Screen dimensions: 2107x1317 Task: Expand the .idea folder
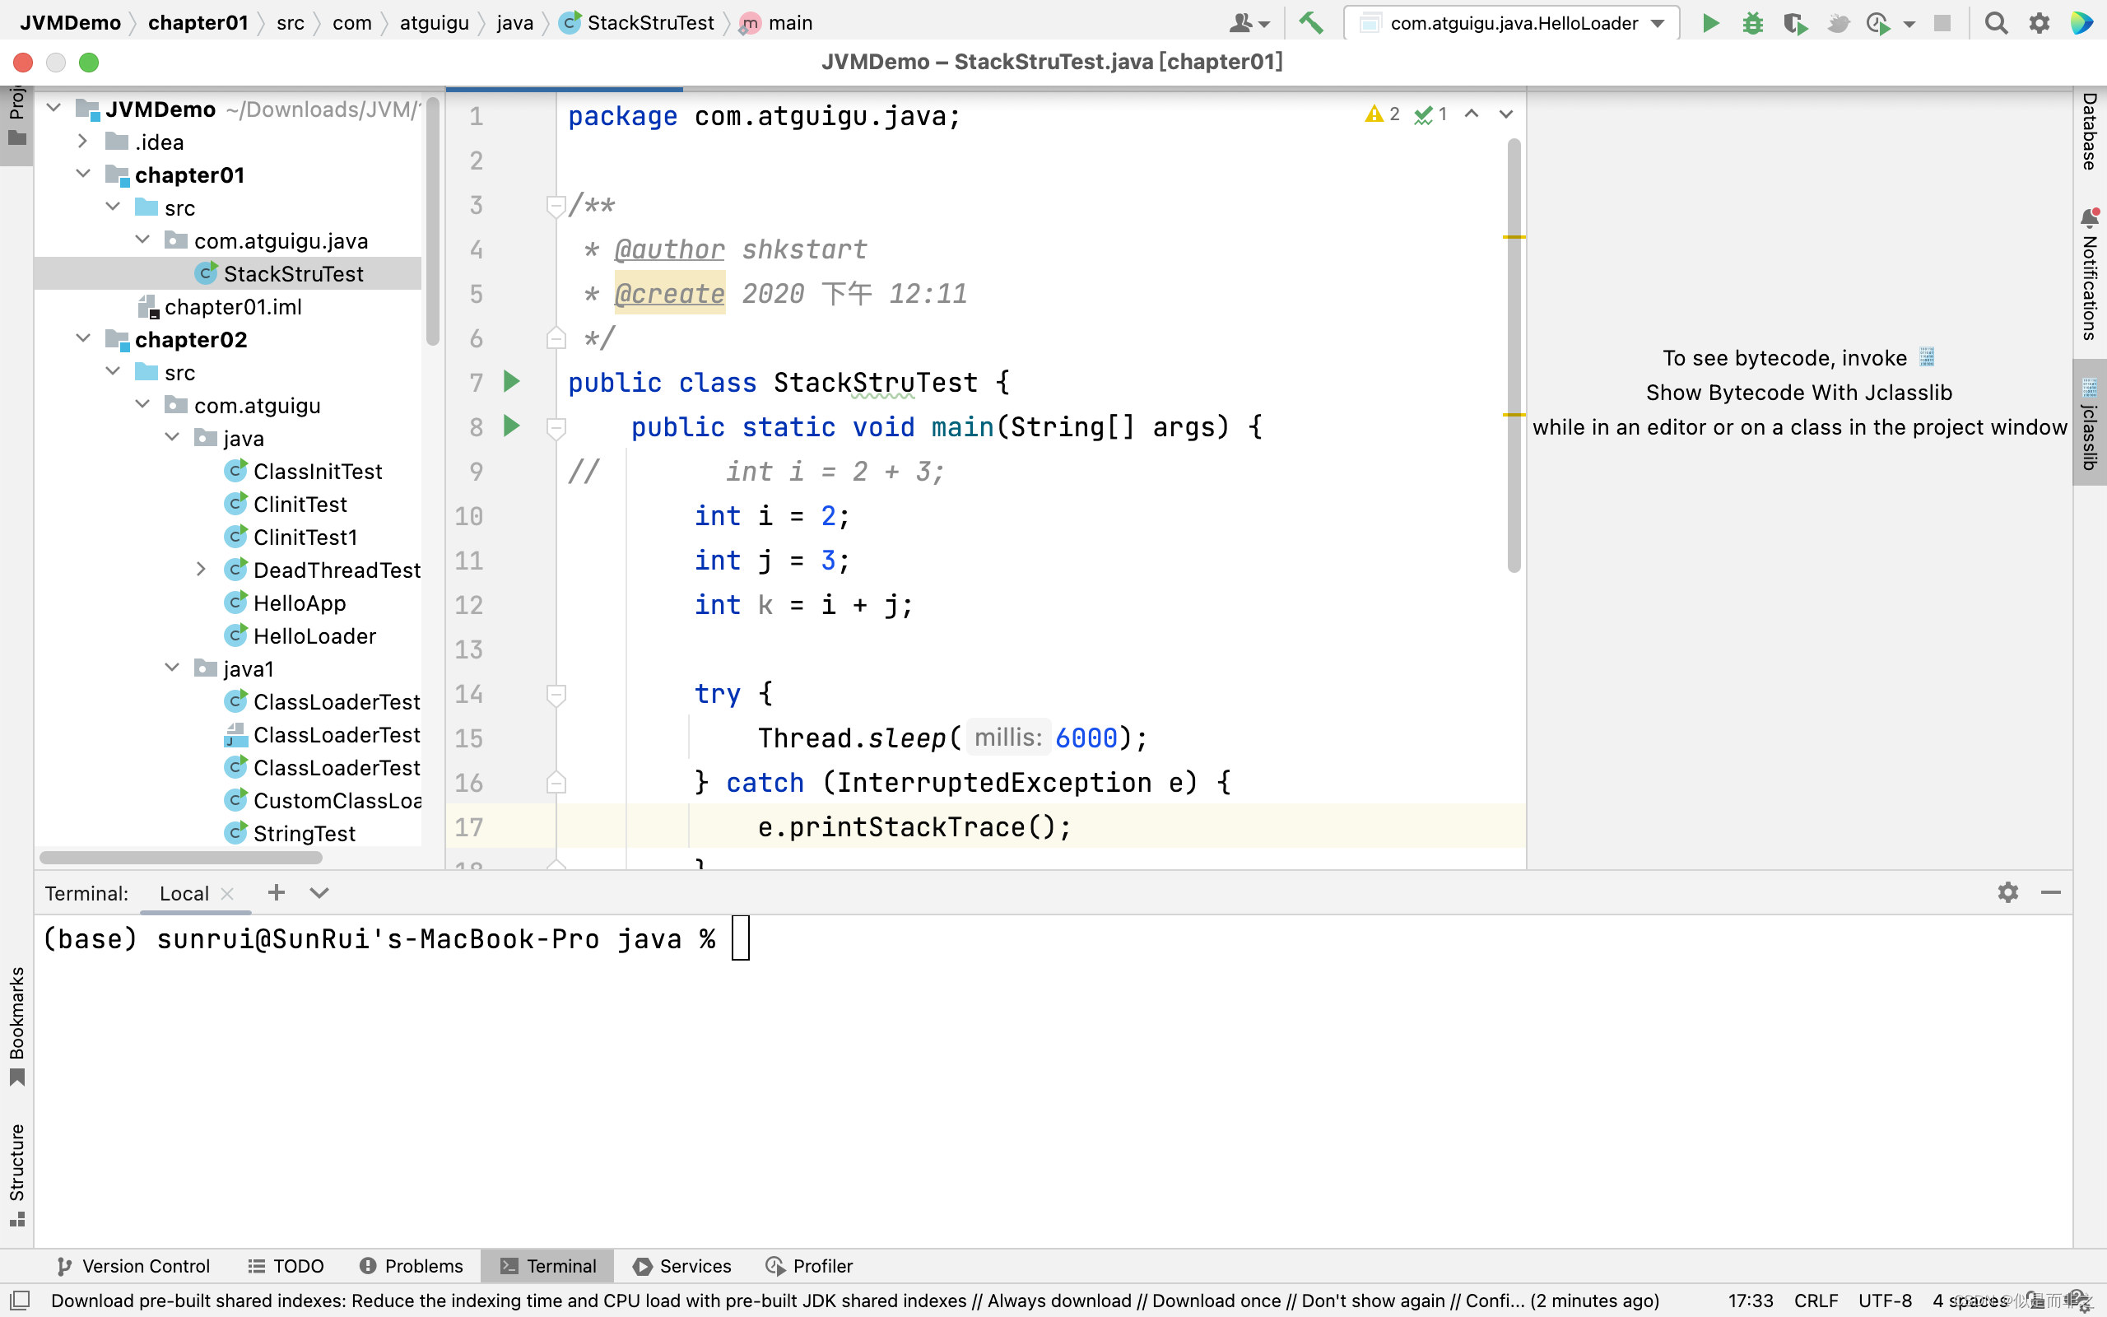(84, 141)
